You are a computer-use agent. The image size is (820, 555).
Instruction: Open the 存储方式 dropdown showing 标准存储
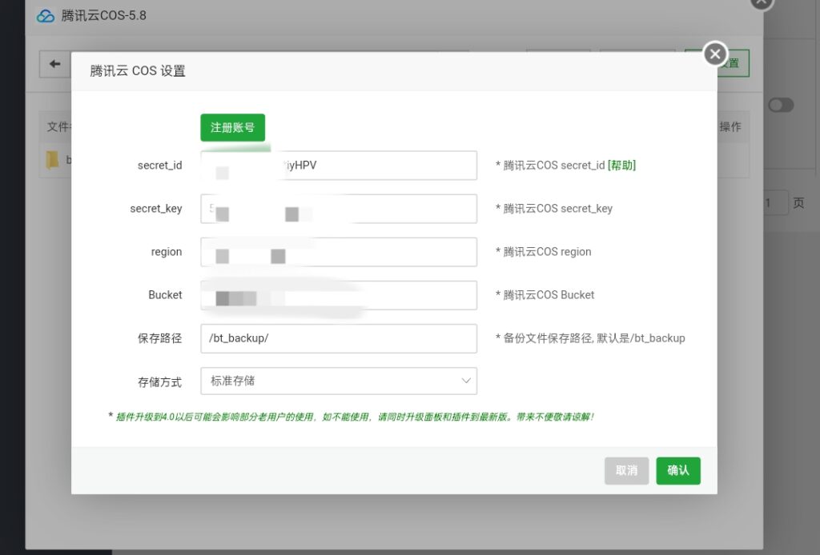[x=339, y=381]
